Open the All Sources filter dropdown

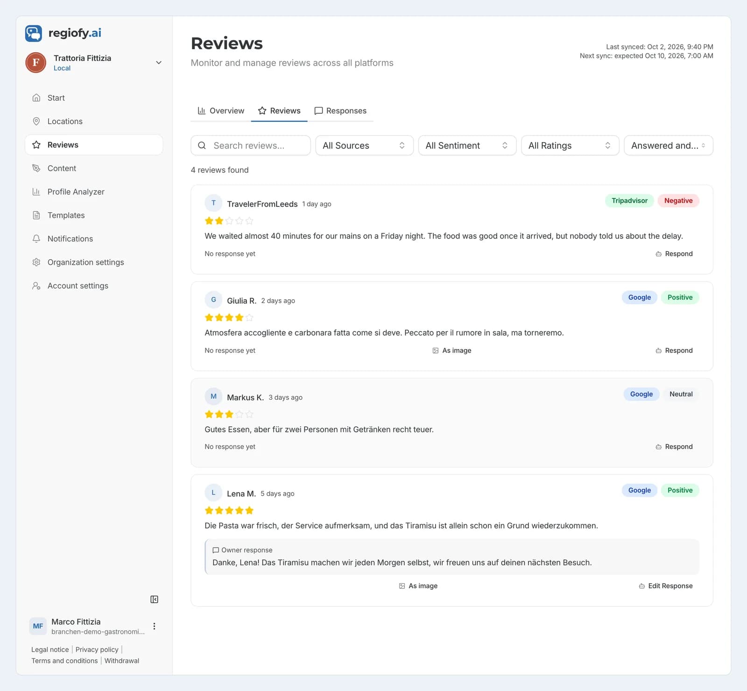point(364,146)
